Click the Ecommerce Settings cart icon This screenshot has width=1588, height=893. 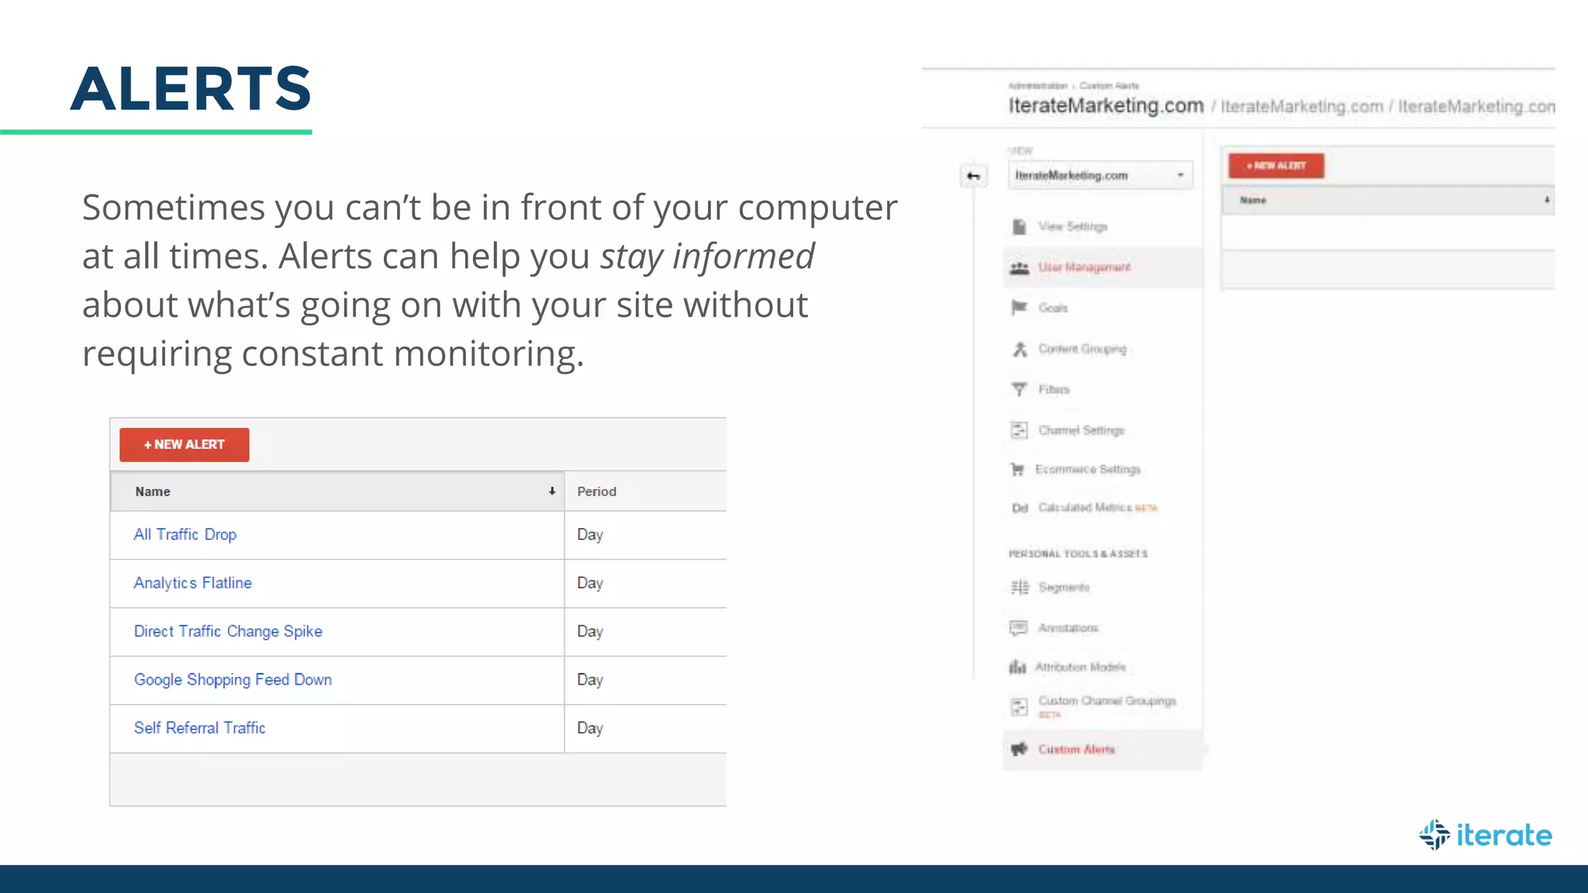[1017, 470]
